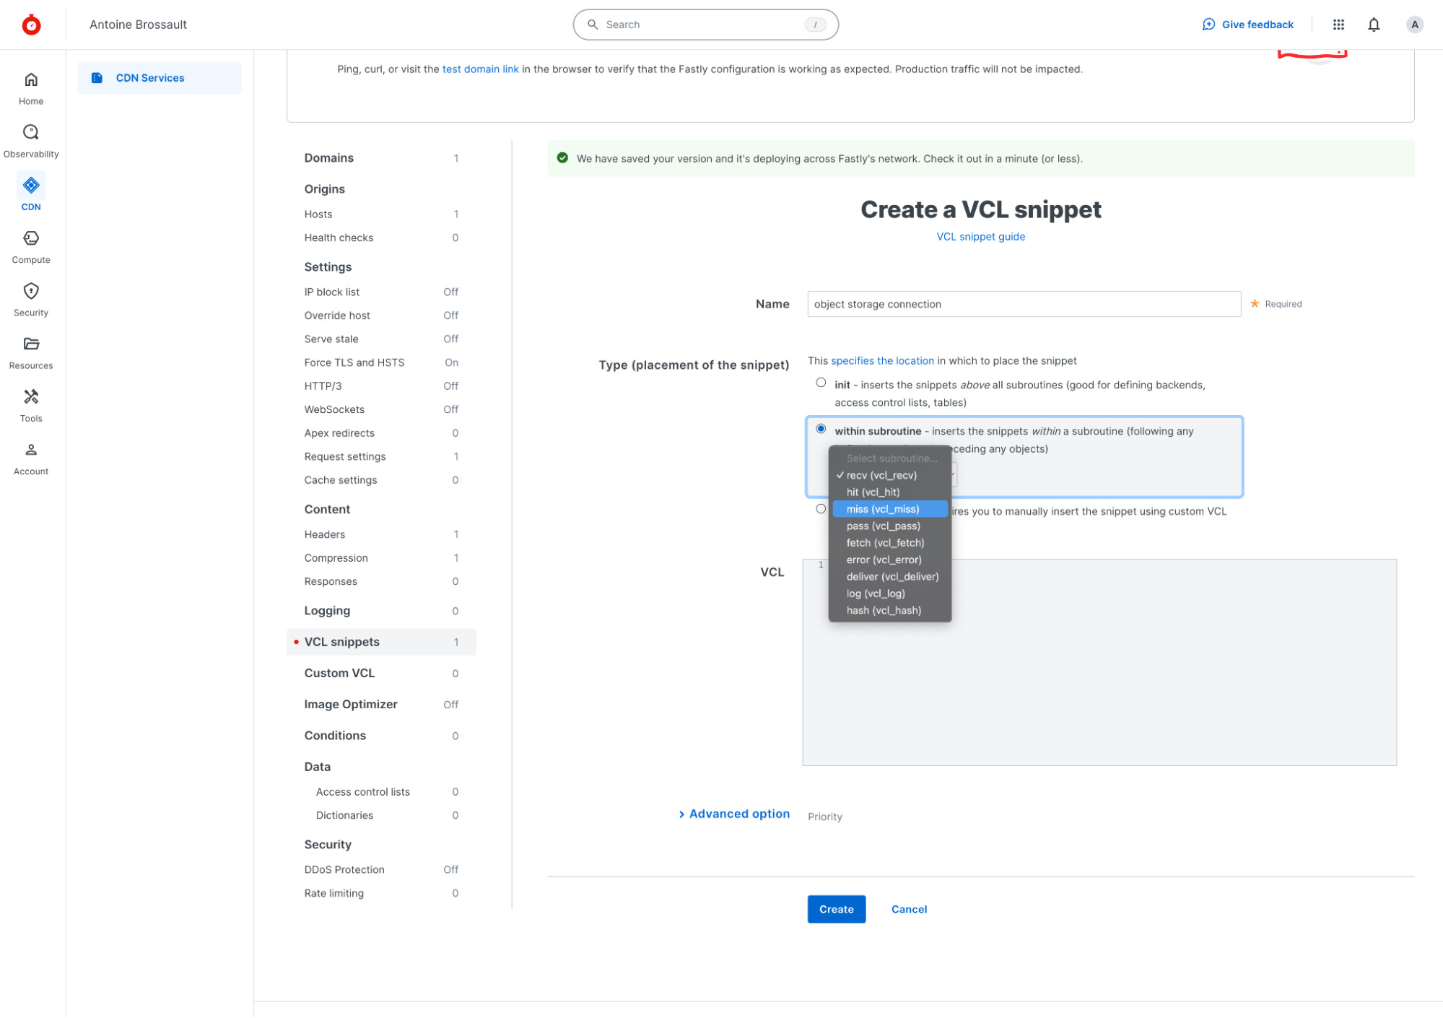1443x1018 pixels.
Task: Choose miss (vcl_miss) from dropdown
Action: (890, 509)
